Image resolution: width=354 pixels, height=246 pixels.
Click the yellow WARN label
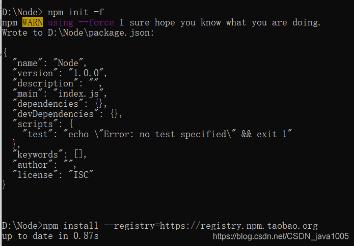[x=33, y=22]
